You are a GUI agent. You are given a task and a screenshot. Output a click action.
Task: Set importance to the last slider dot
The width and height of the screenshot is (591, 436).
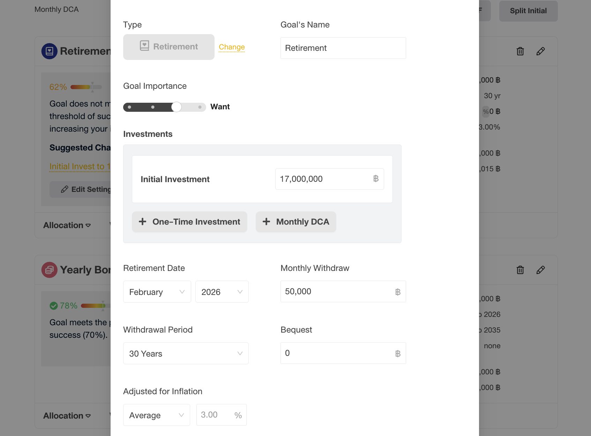pos(200,107)
